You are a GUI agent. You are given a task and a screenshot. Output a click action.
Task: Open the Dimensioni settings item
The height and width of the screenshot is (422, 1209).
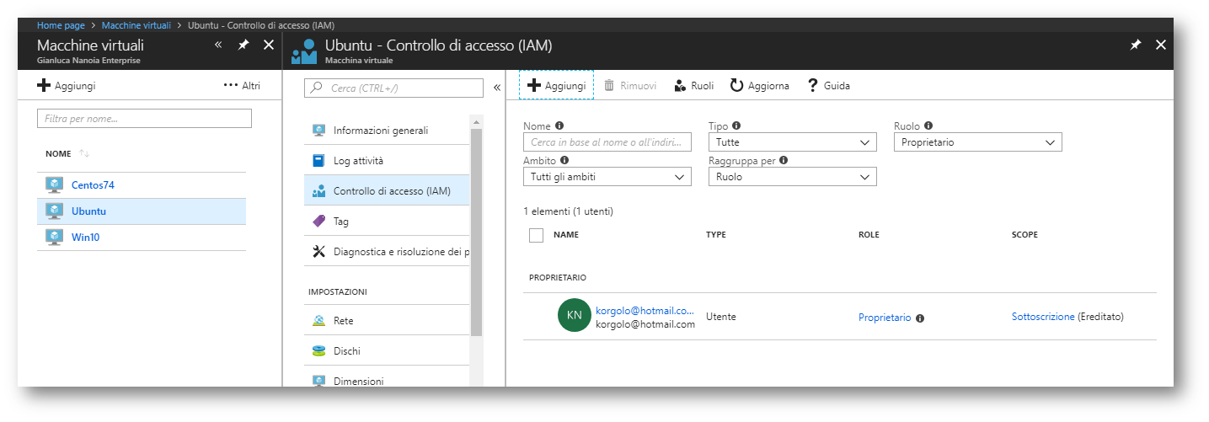pos(387,381)
